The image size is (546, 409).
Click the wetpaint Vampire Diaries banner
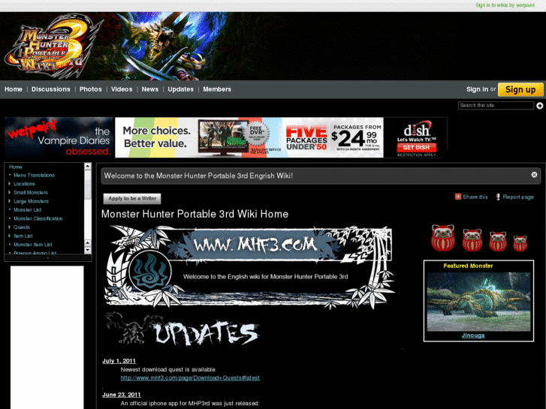(x=59, y=137)
